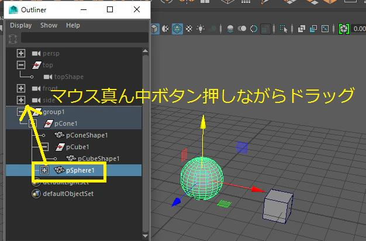The height and width of the screenshot is (241, 366).
Task: Click the blue Z-axis move arrow
Action: (x=176, y=202)
